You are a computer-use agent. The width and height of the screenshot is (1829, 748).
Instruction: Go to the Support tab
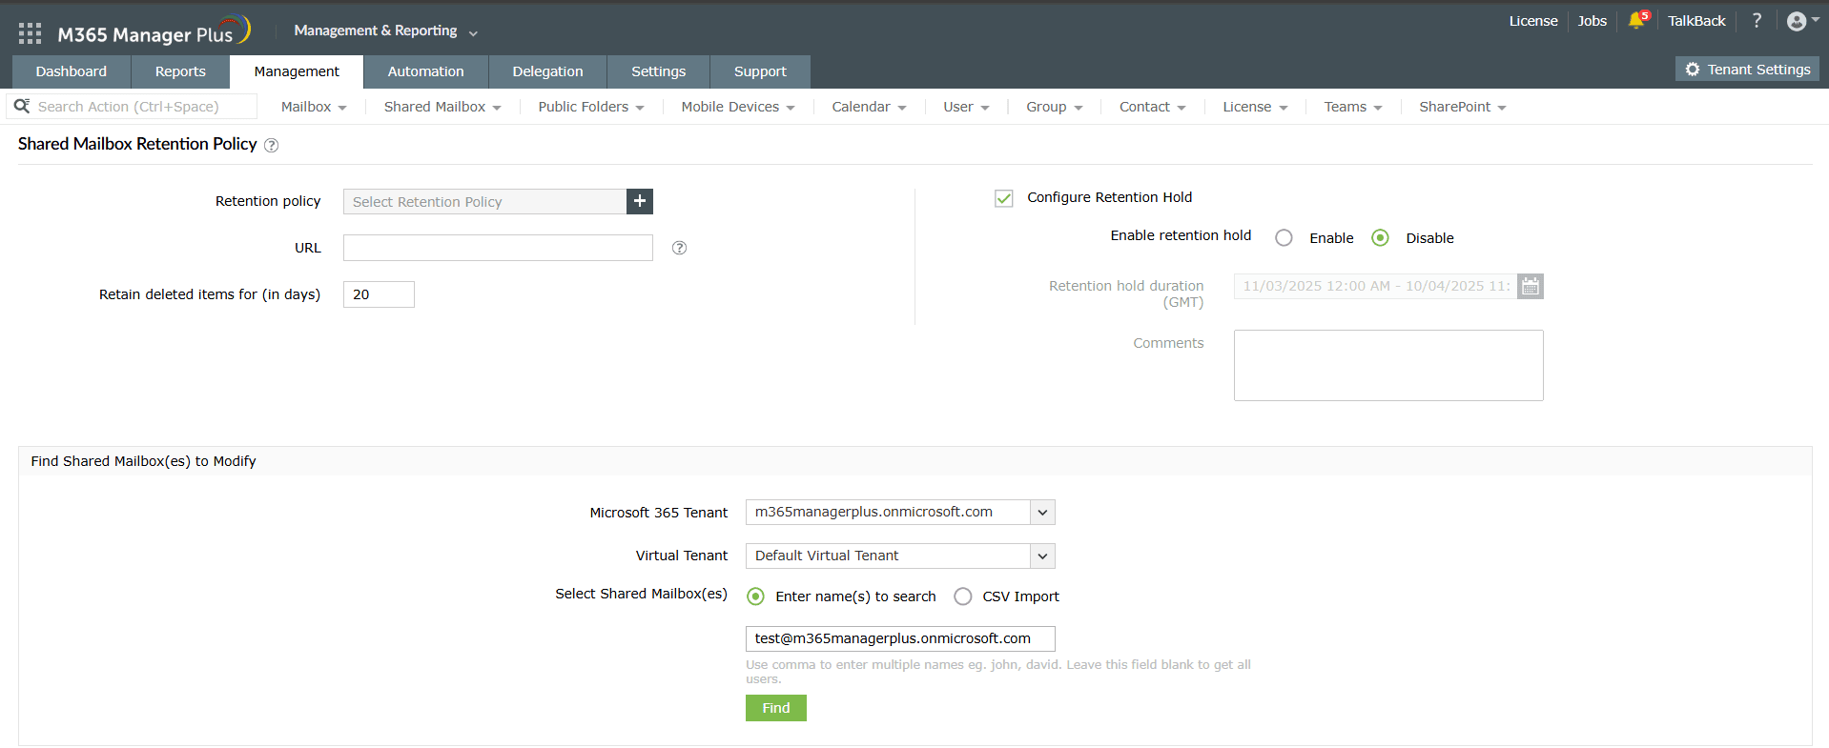761,71
